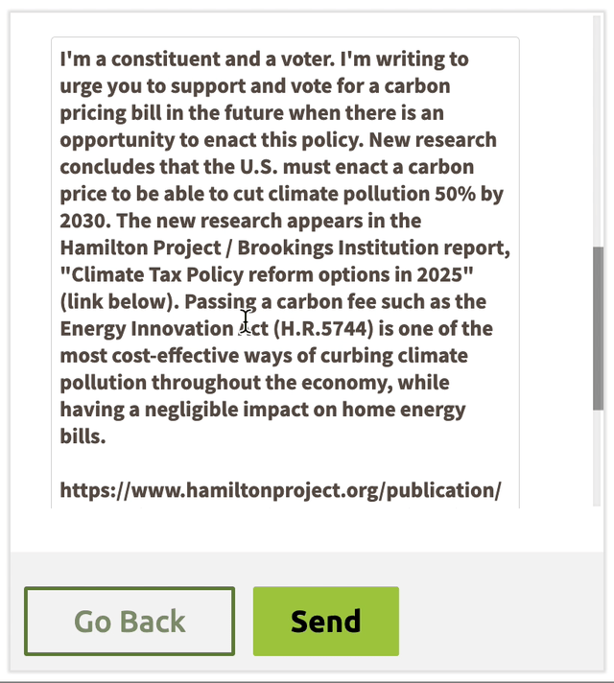Place cursor on "Brookings Institution" text

pos(338,247)
